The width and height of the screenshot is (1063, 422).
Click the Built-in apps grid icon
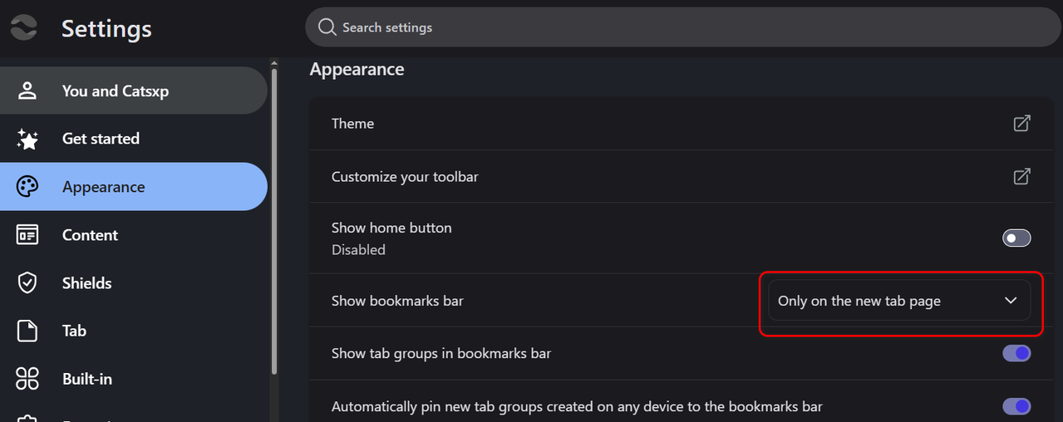27,379
